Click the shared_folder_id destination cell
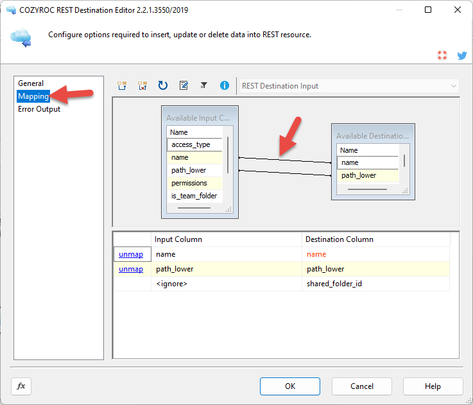This screenshot has height=405, width=473. point(376,284)
